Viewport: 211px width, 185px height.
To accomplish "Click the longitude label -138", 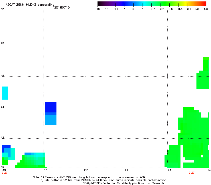I will (x=168, y=170).
